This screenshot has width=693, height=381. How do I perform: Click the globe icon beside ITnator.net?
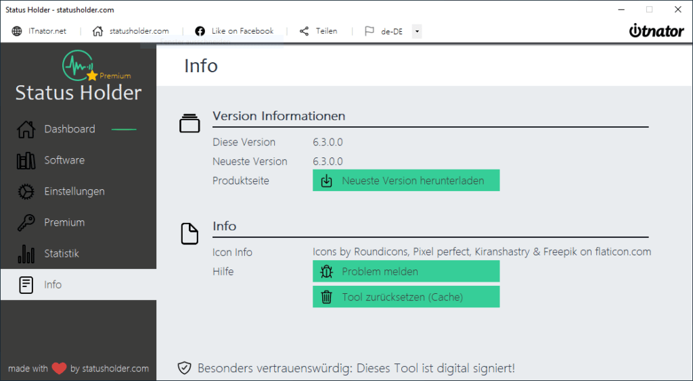tap(17, 31)
